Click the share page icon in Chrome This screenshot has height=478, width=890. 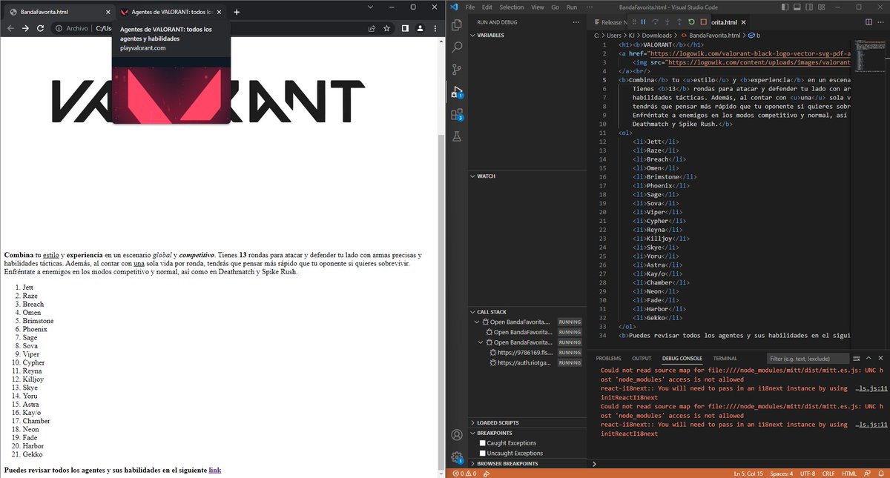371,28
